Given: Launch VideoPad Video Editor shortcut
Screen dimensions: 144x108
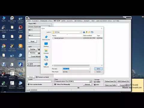Looking at the screenshot, I should (x=12, y=48).
